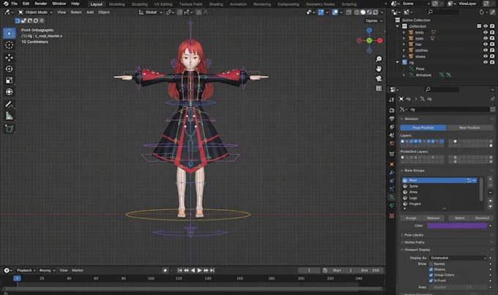
Task: Open the Bone properties tab
Action: click(x=392, y=206)
